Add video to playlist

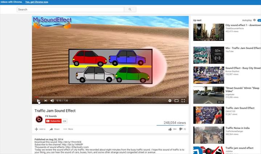tap(40, 129)
